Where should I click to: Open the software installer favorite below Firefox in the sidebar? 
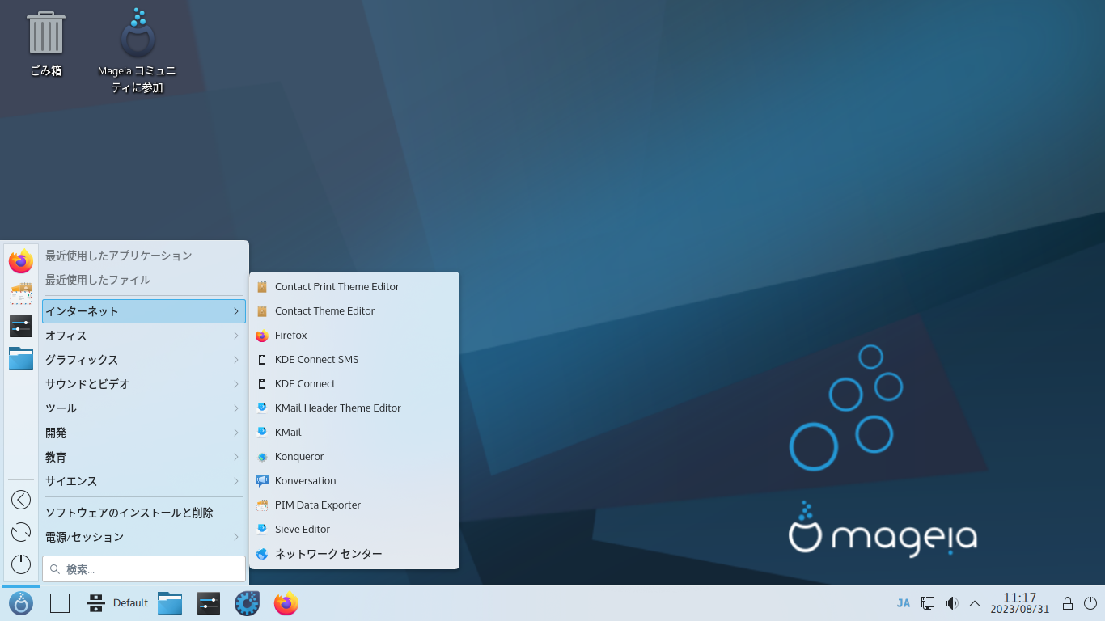coord(21,294)
